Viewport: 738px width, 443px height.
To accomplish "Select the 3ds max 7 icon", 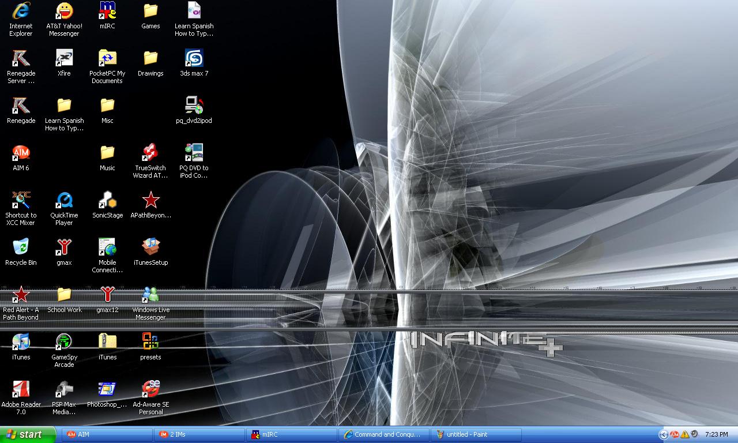I will [x=194, y=58].
